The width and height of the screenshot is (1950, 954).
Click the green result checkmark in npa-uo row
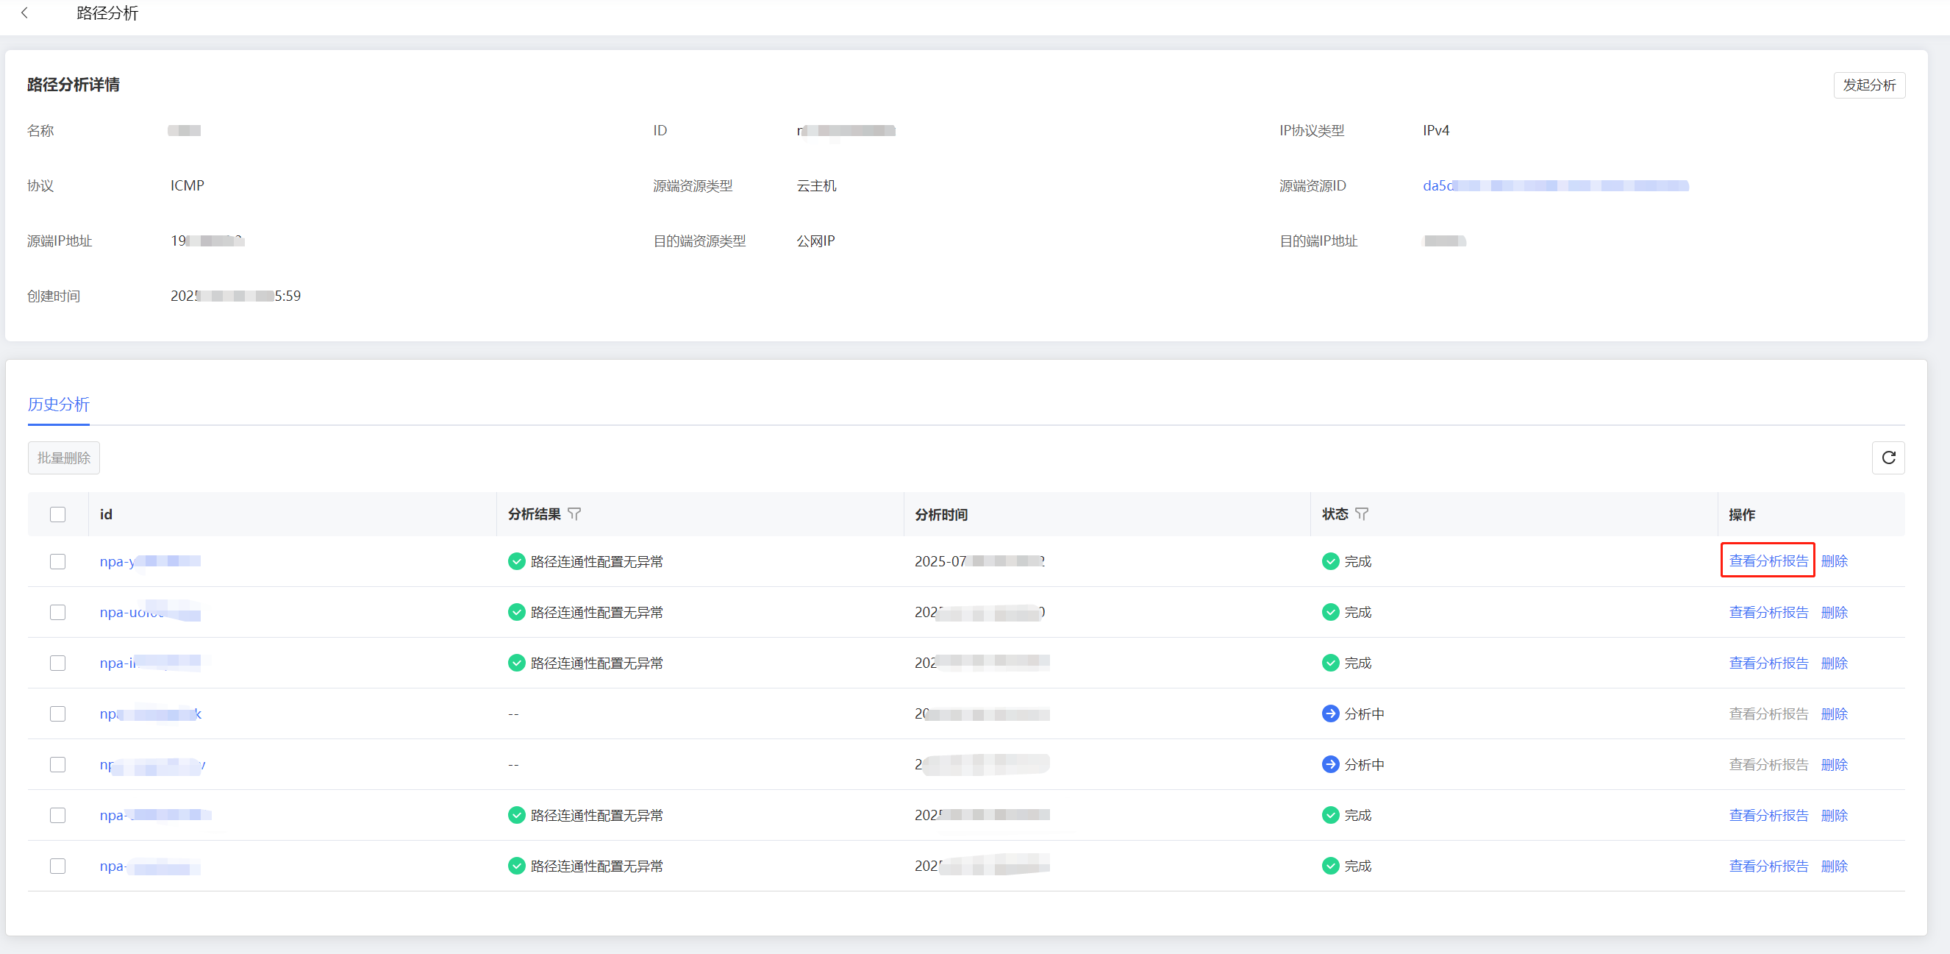point(516,612)
